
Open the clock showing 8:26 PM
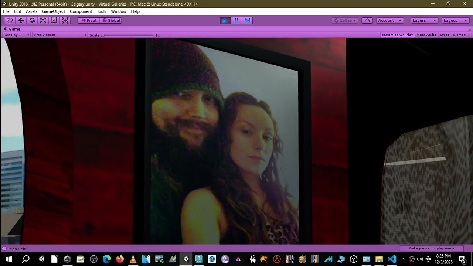tap(443, 259)
